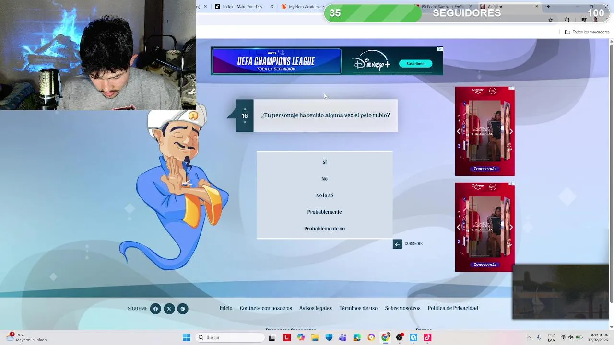614x345 pixels.
Task: Click next arrow on upper Colgate ad
Action: pos(511,131)
